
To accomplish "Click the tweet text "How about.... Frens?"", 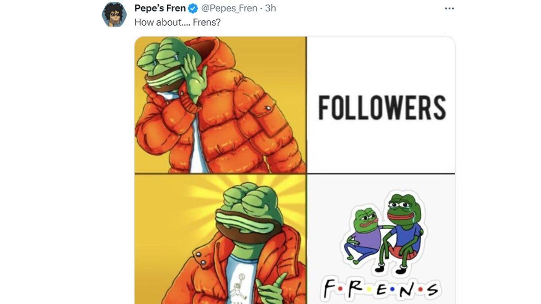I will [177, 22].
